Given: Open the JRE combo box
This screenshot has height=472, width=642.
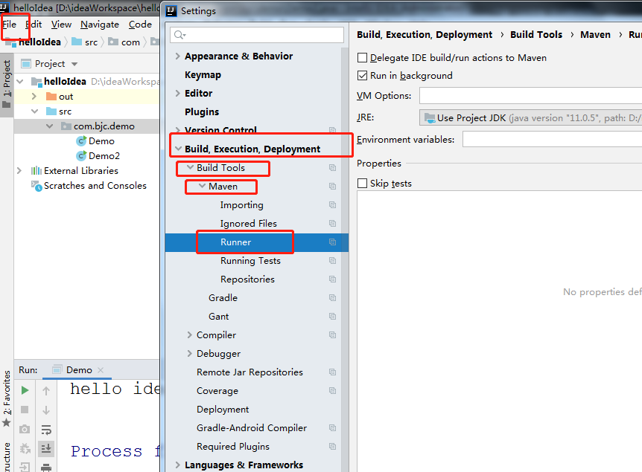Looking at the screenshot, I should point(530,117).
